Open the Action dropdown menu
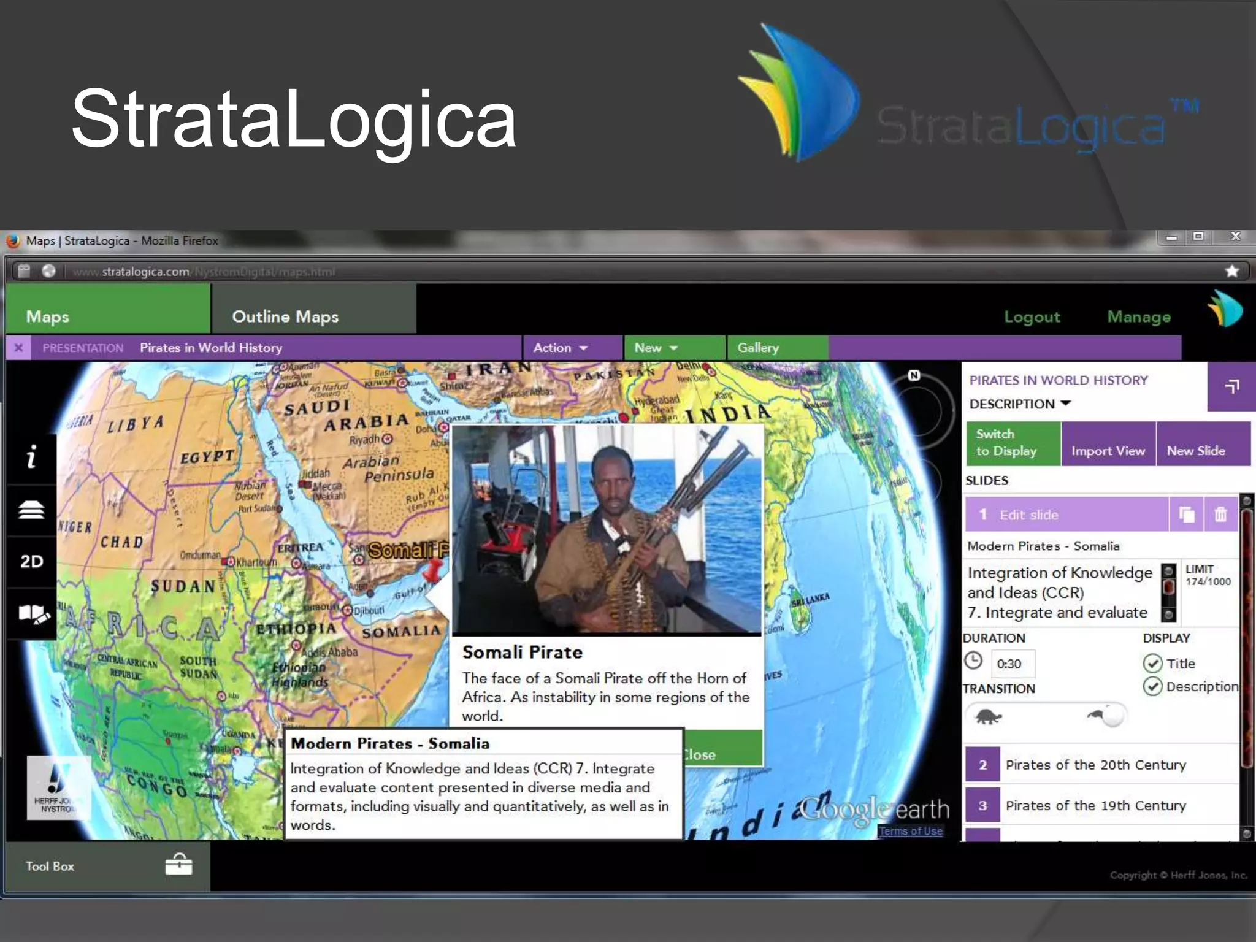Image resolution: width=1256 pixels, height=942 pixels. coord(561,348)
